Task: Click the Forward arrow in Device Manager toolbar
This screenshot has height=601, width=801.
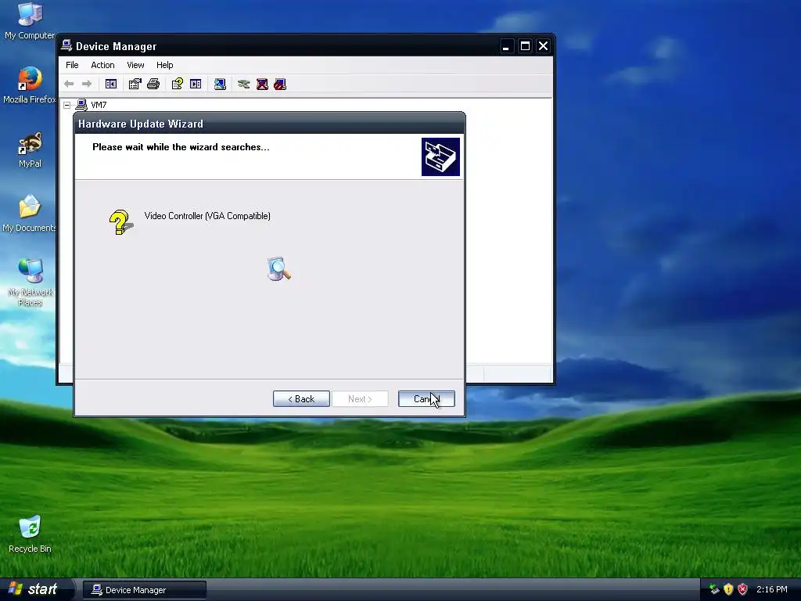Action: (x=87, y=84)
